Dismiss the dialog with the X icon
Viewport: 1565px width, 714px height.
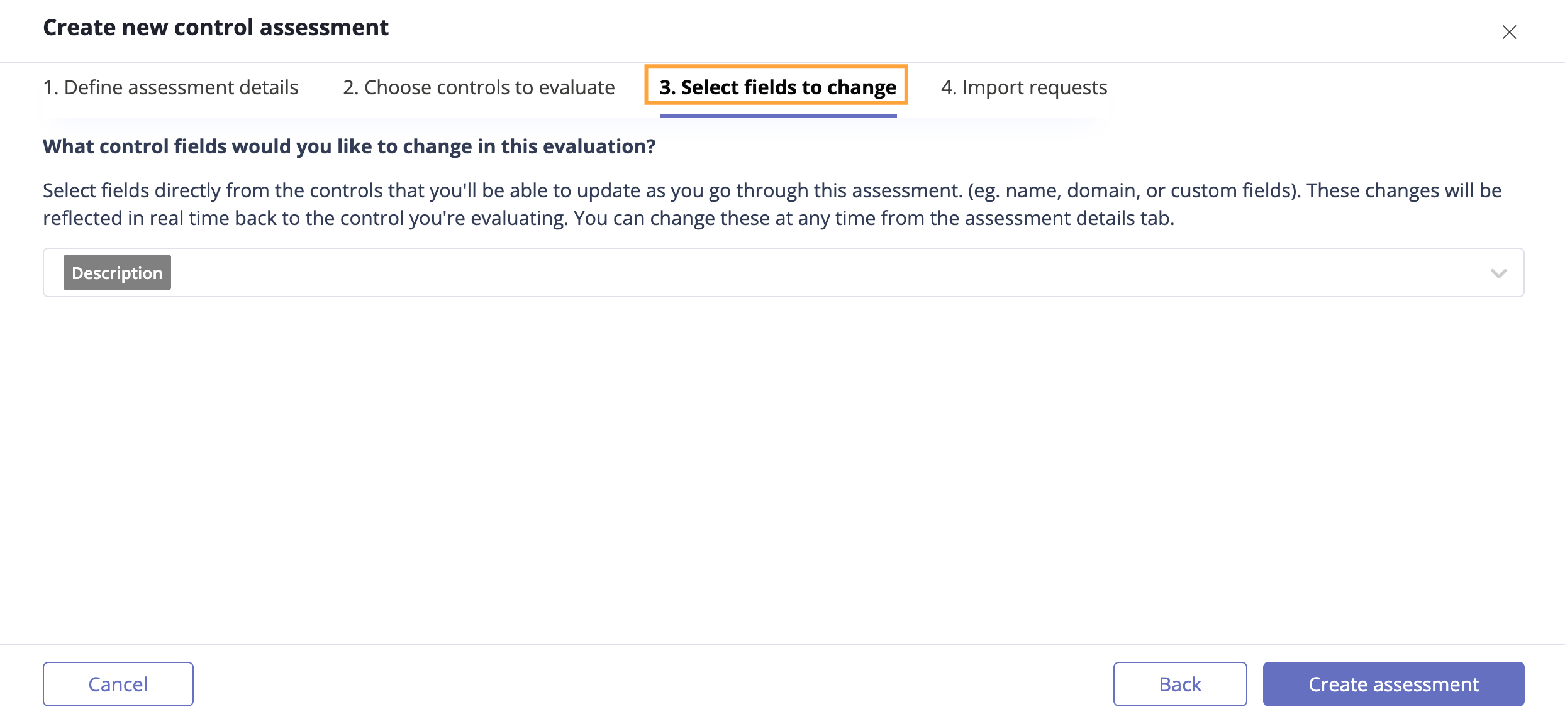[x=1510, y=31]
